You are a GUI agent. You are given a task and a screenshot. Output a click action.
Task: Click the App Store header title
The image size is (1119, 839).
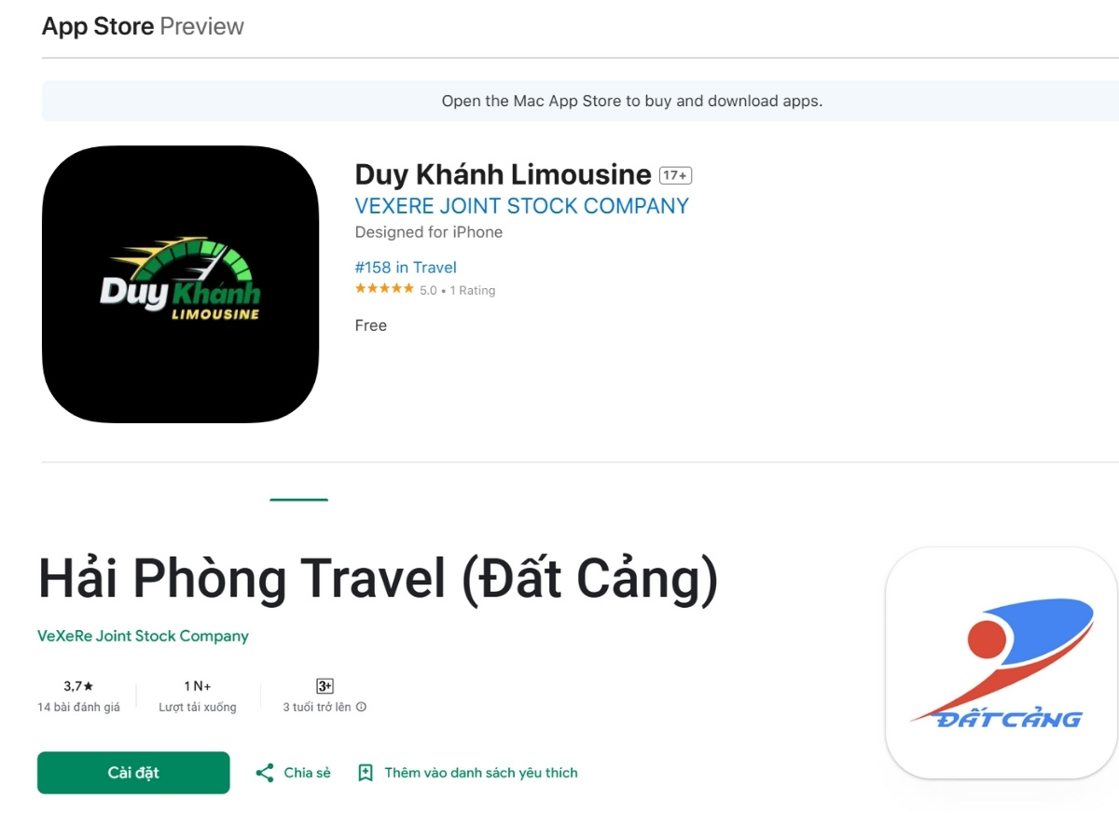[98, 26]
